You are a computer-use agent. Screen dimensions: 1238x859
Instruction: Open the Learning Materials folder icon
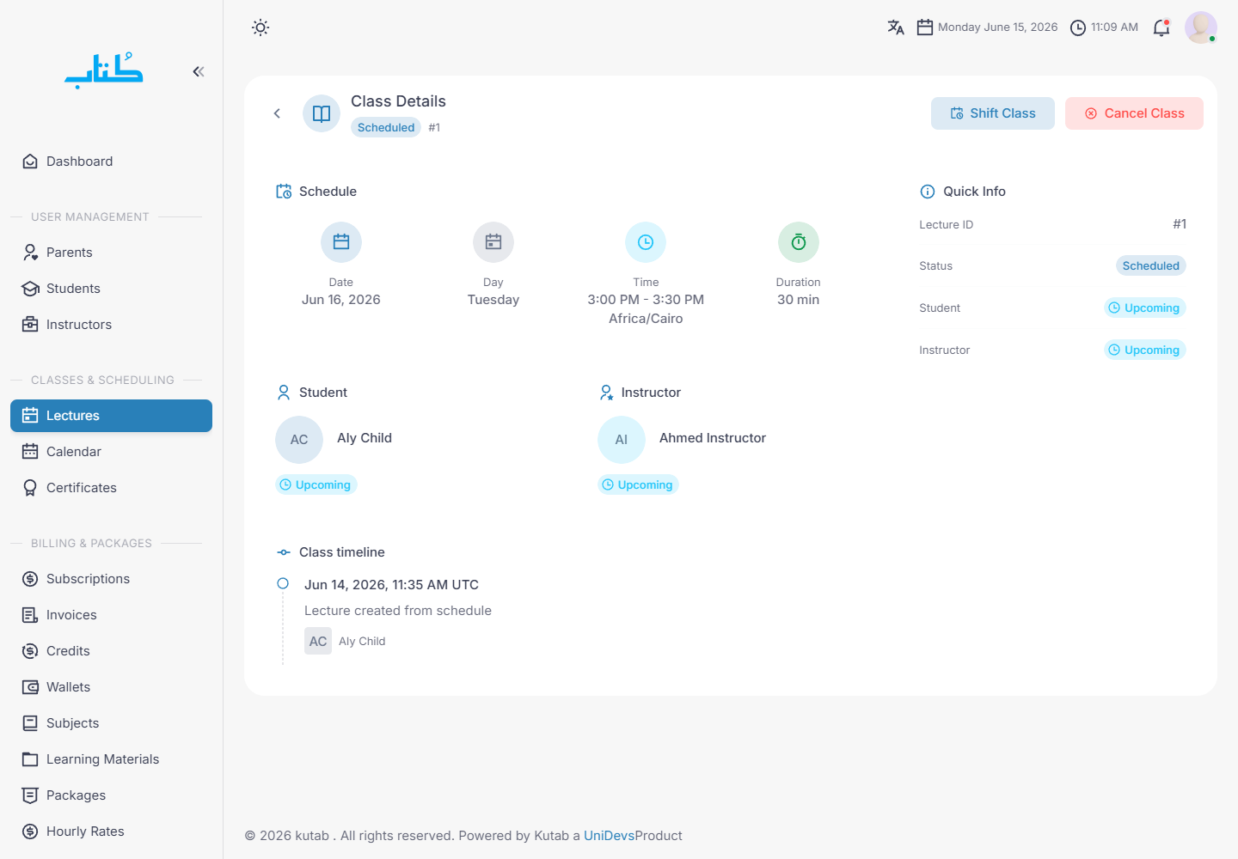click(30, 759)
